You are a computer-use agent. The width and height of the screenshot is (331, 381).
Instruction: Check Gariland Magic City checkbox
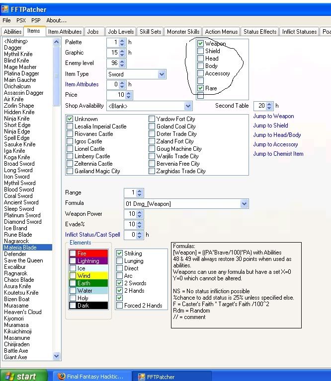click(x=70, y=171)
